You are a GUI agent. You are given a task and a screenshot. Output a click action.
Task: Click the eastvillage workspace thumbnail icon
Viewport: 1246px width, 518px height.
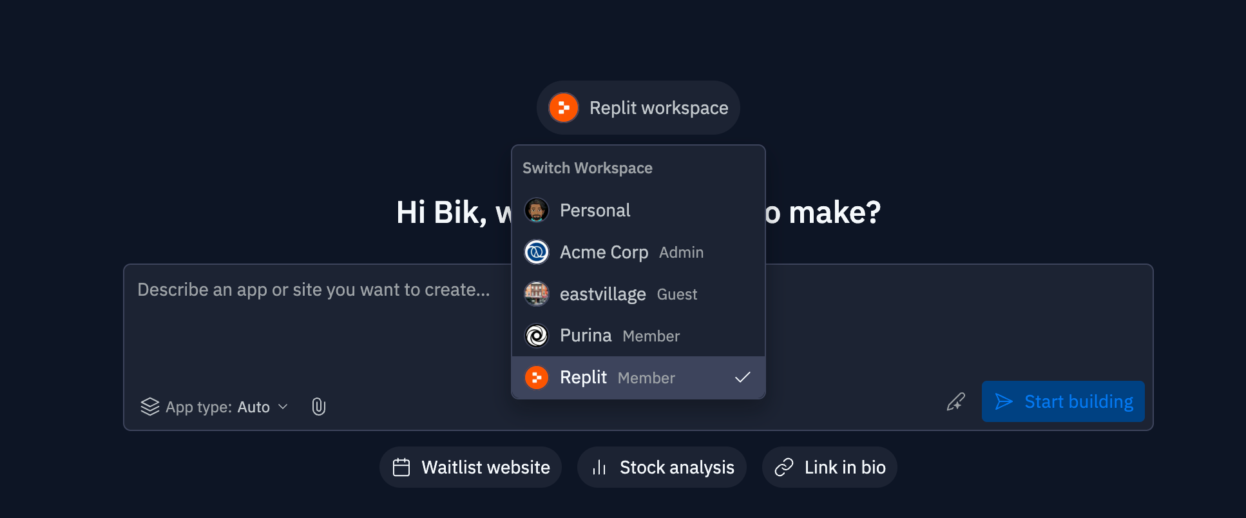click(536, 294)
